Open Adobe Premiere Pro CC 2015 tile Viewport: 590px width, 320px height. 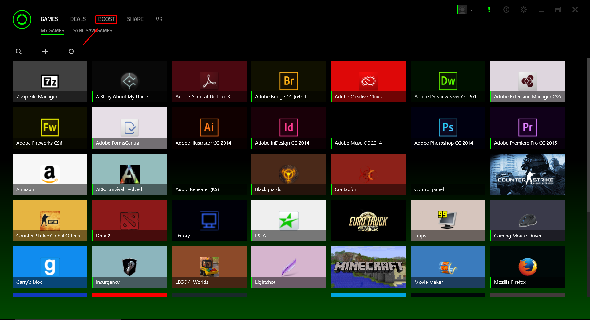(528, 128)
